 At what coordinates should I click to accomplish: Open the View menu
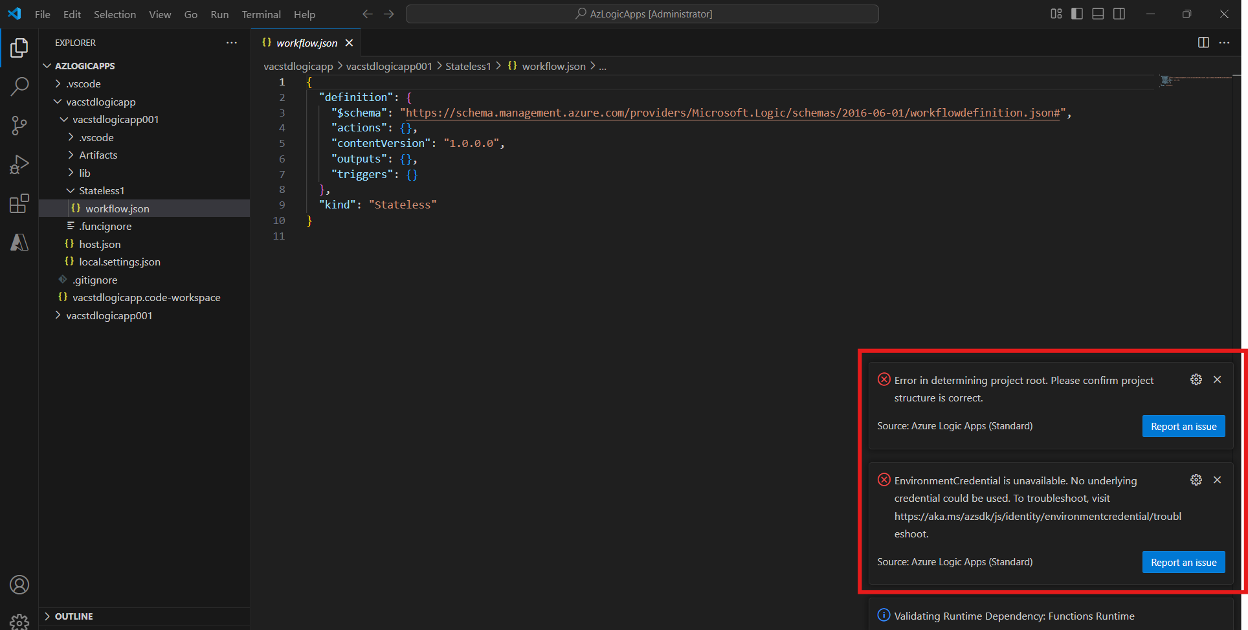[x=160, y=14]
